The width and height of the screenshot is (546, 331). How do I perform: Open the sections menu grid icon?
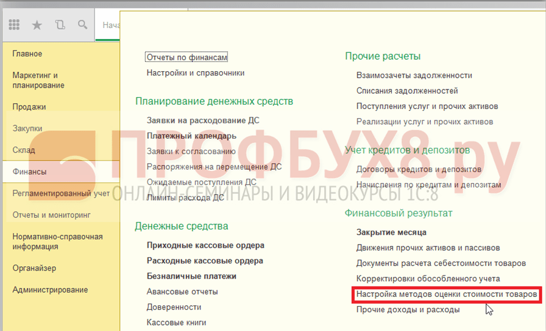click(14, 25)
